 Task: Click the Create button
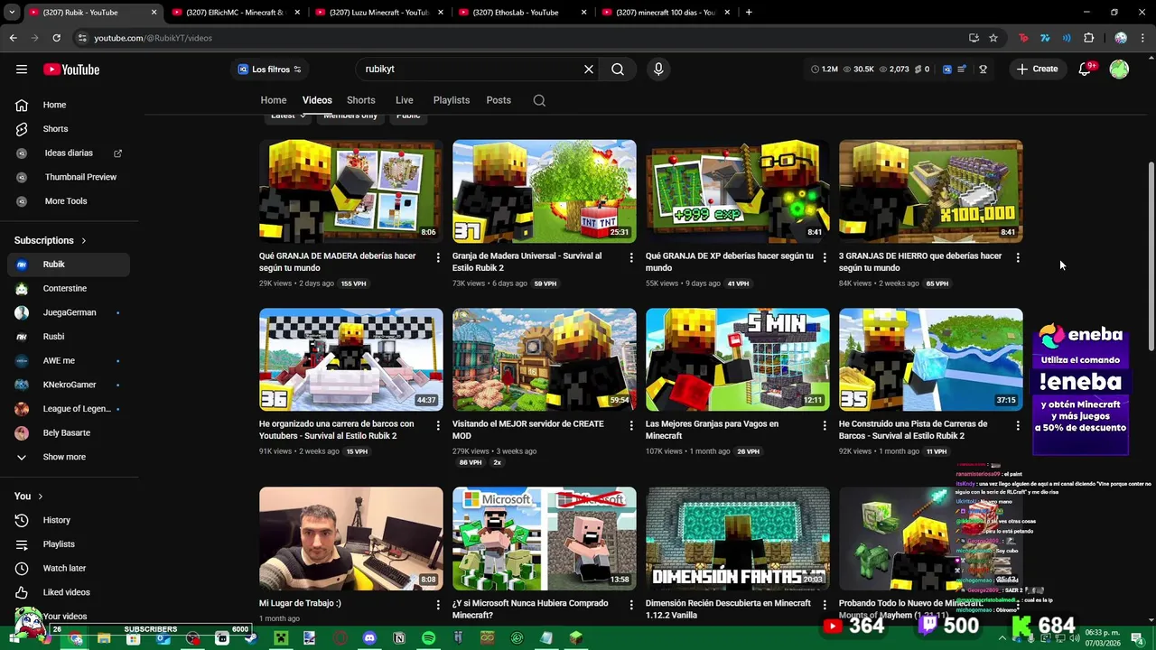tap(1037, 69)
